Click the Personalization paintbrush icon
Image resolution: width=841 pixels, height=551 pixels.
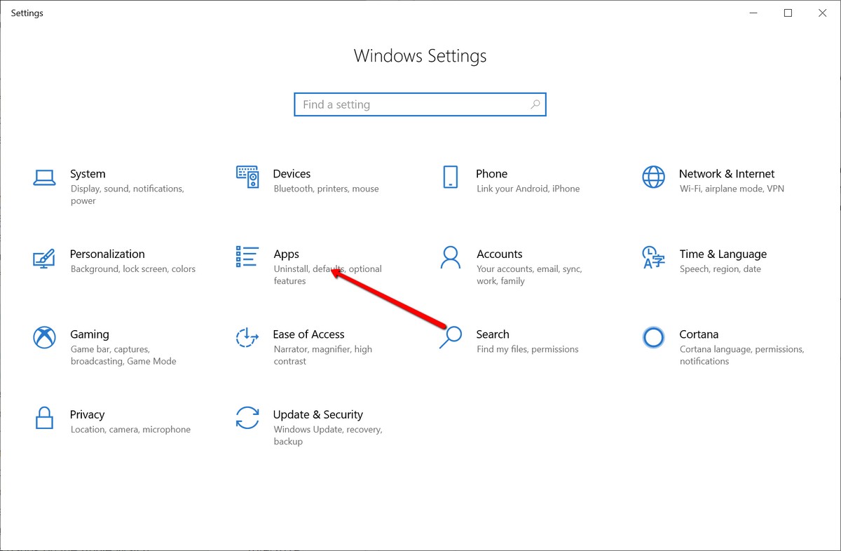pos(44,258)
